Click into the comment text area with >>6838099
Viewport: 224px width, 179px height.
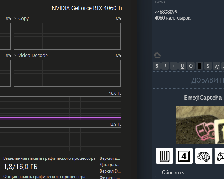189,33
